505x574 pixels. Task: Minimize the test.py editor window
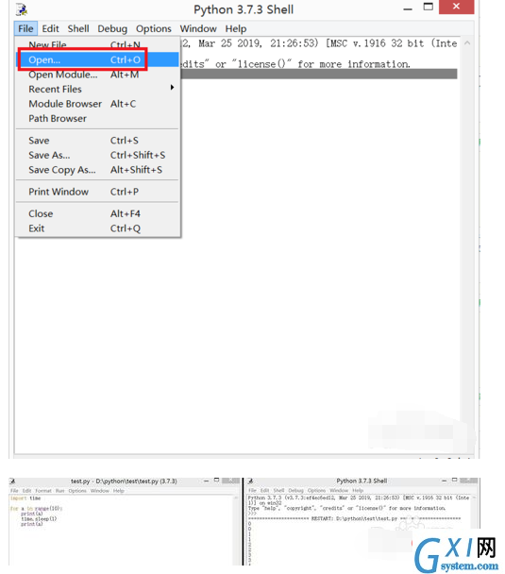coord(207,481)
